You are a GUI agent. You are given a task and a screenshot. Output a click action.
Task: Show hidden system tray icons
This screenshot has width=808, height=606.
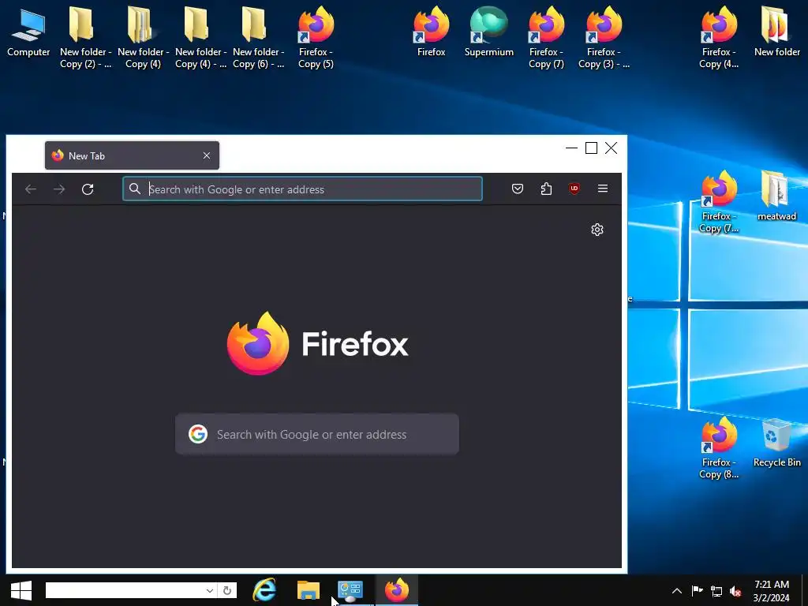tap(677, 591)
